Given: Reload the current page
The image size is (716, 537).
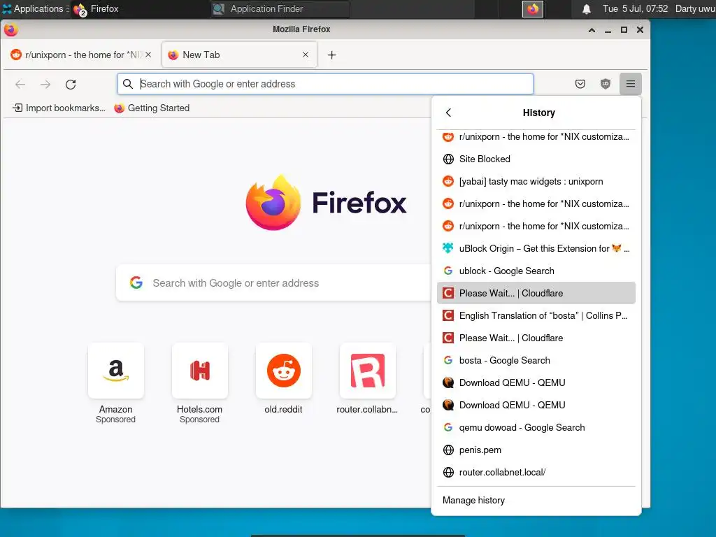Looking at the screenshot, I should [x=71, y=84].
